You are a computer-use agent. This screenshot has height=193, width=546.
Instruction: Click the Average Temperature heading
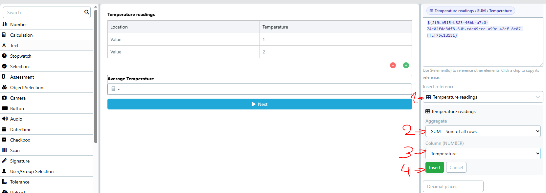131,79
